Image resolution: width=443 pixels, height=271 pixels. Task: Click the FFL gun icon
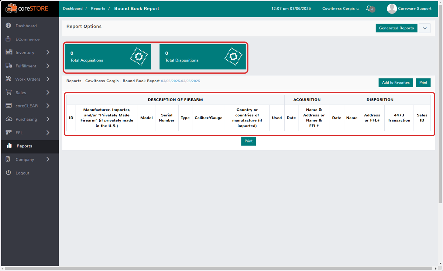(x=9, y=133)
